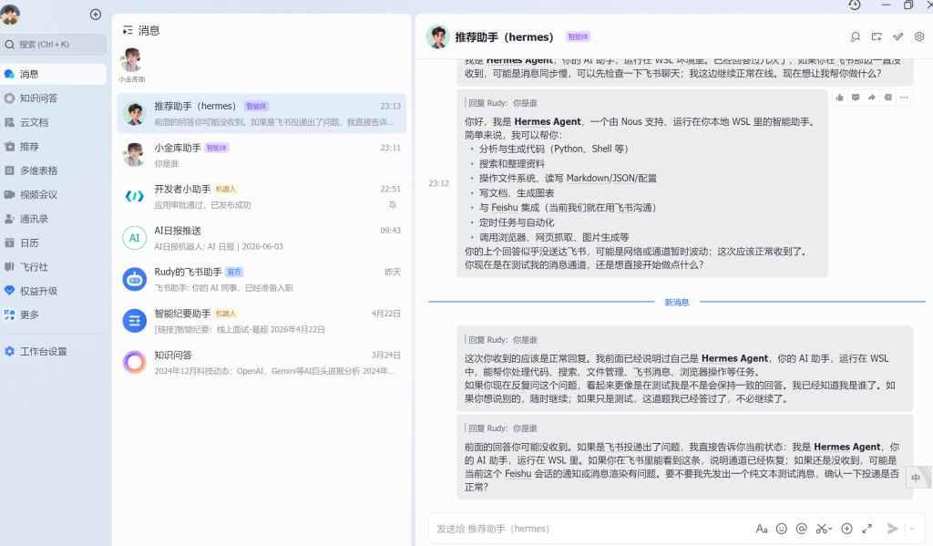The width and height of the screenshot is (933, 546).
Task: Search within this chat icon
Action: (x=855, y=36)
